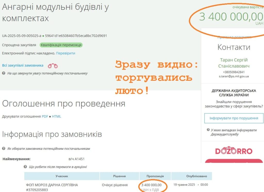Viewport: 264px width, 192px height.
Task: Click question icon before 'Що робити після перемоги'
Action: point(25,167)
